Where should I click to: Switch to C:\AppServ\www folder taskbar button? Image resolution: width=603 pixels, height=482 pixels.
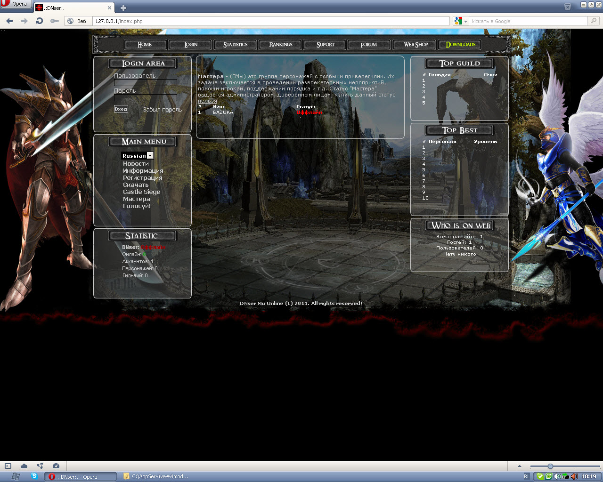click(x=155, y=477)
